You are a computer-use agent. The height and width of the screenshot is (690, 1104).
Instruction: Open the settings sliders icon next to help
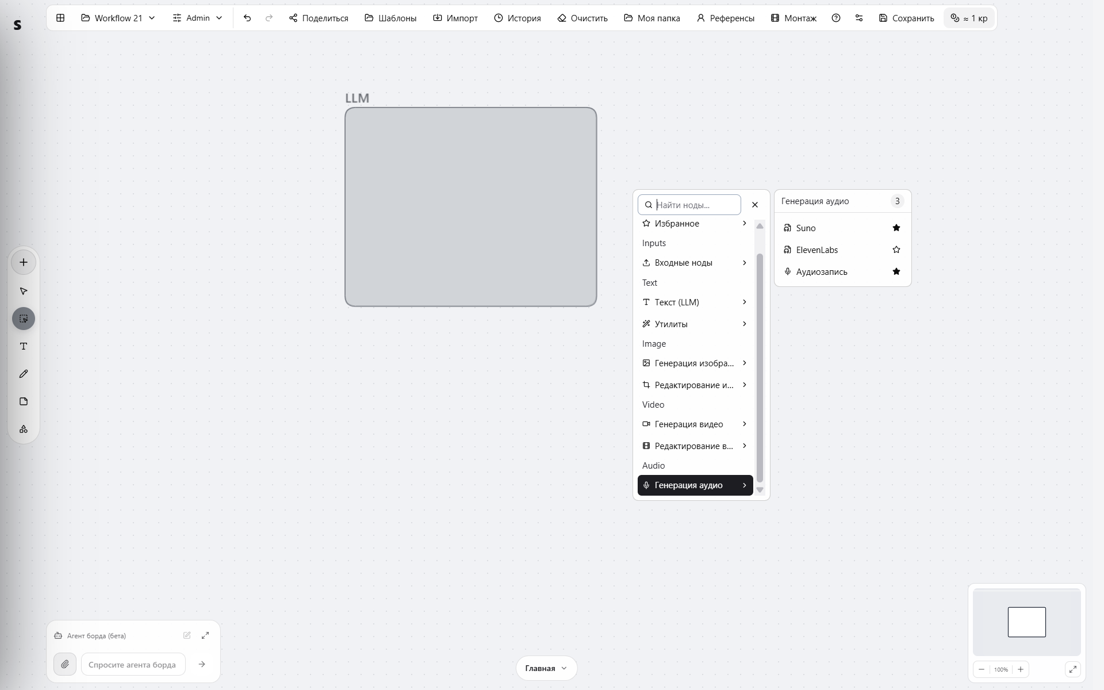click(859, 18)
